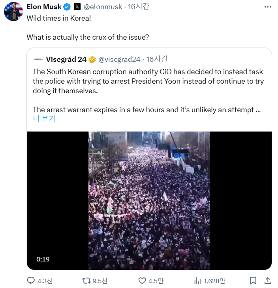The width and height of the screenshot is (278, 288).
Task: Expand quoted tweet with 더 보기
Action: pos(44,118)
